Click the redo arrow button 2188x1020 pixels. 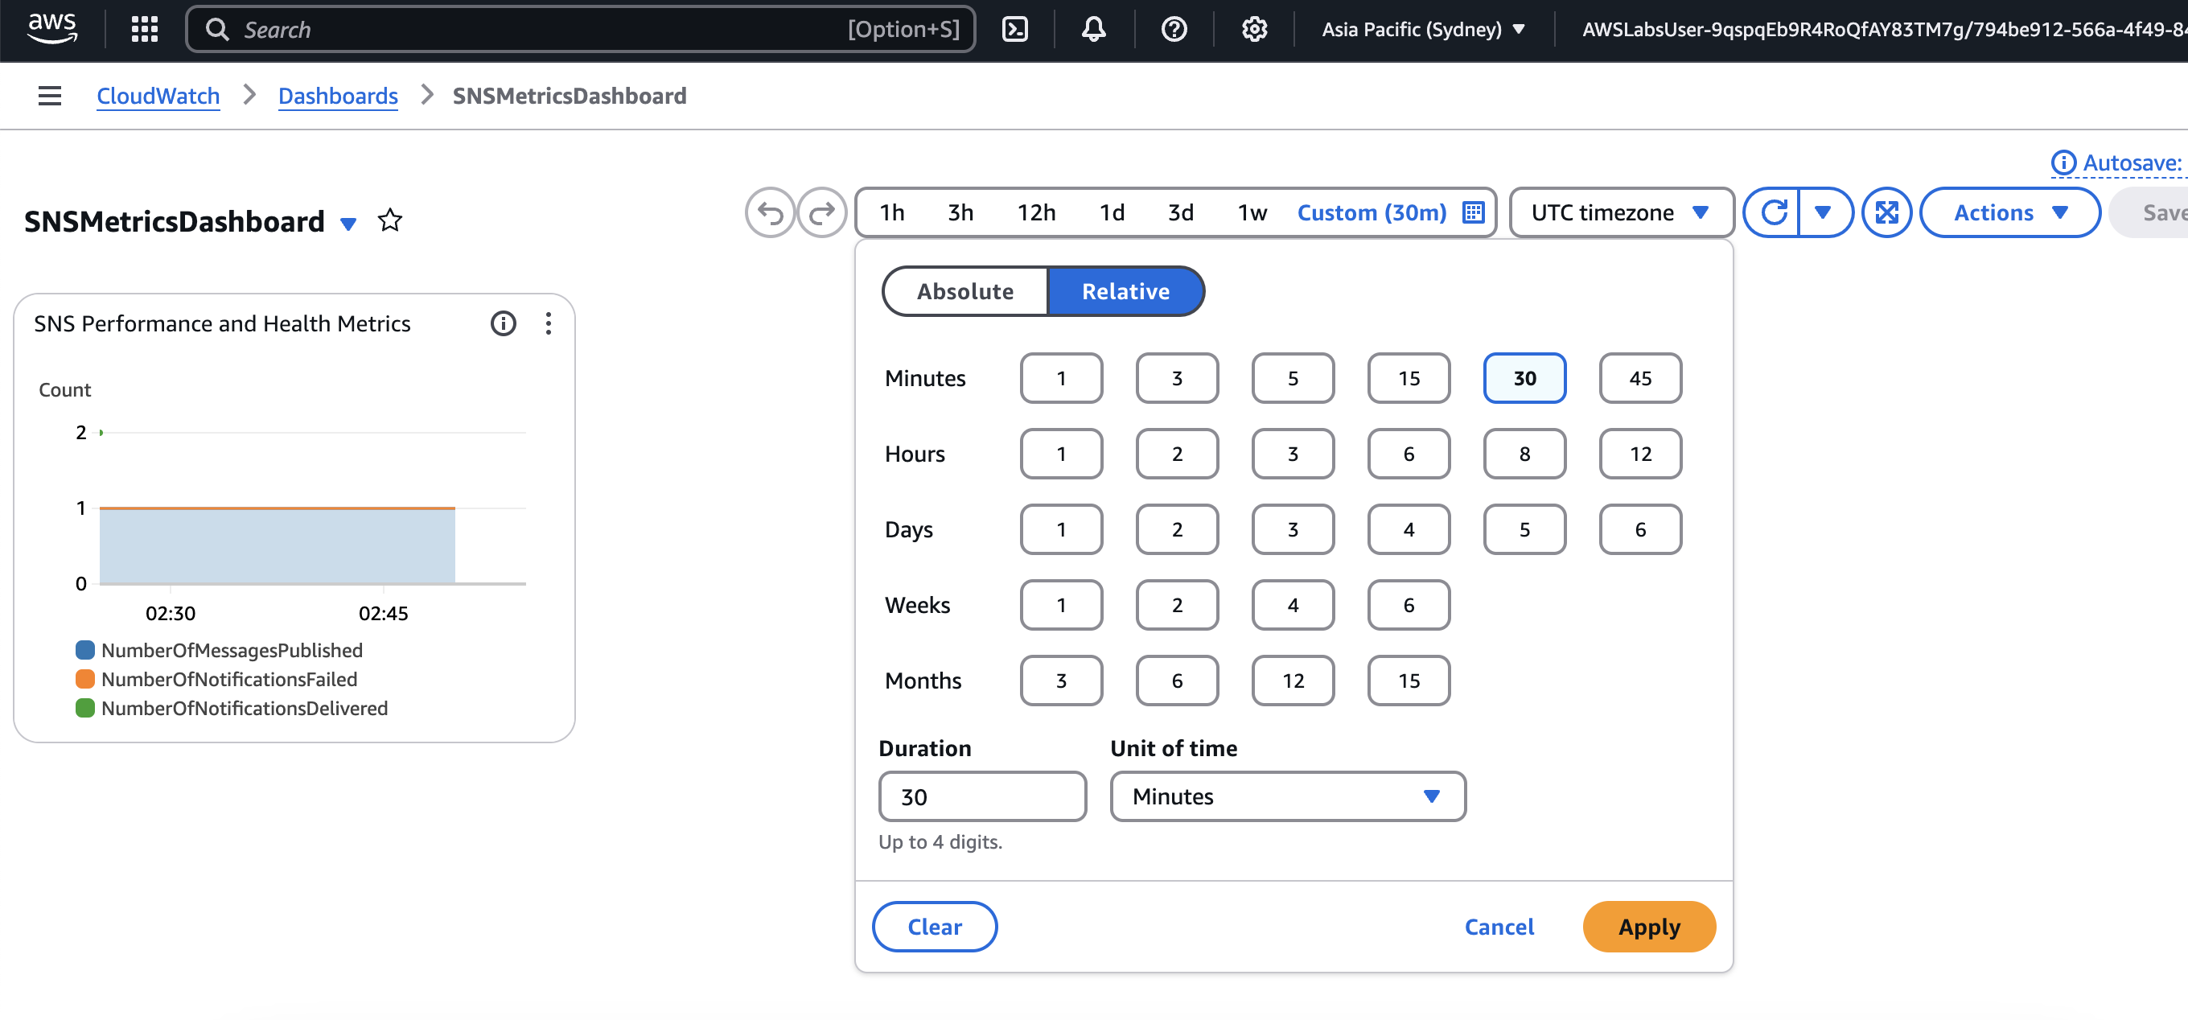822,212
